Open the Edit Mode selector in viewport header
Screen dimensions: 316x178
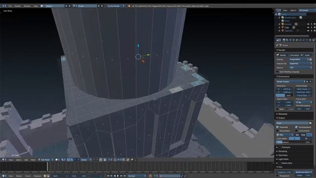46,160
